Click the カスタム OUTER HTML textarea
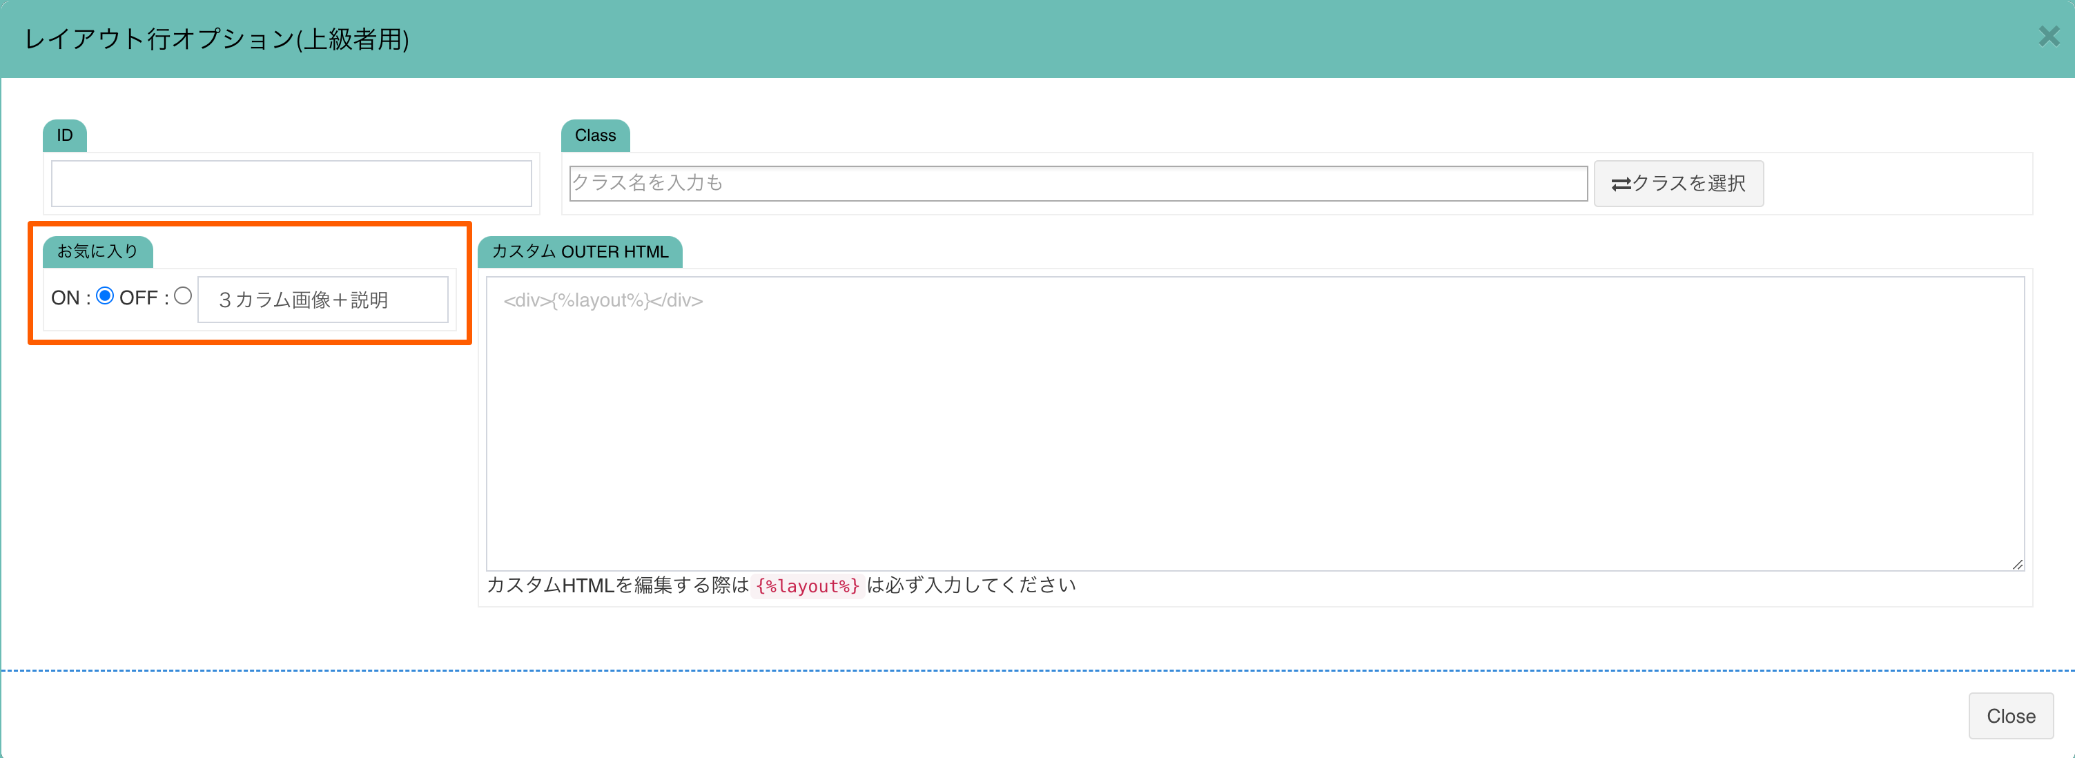 click(x=1255, y=424)
